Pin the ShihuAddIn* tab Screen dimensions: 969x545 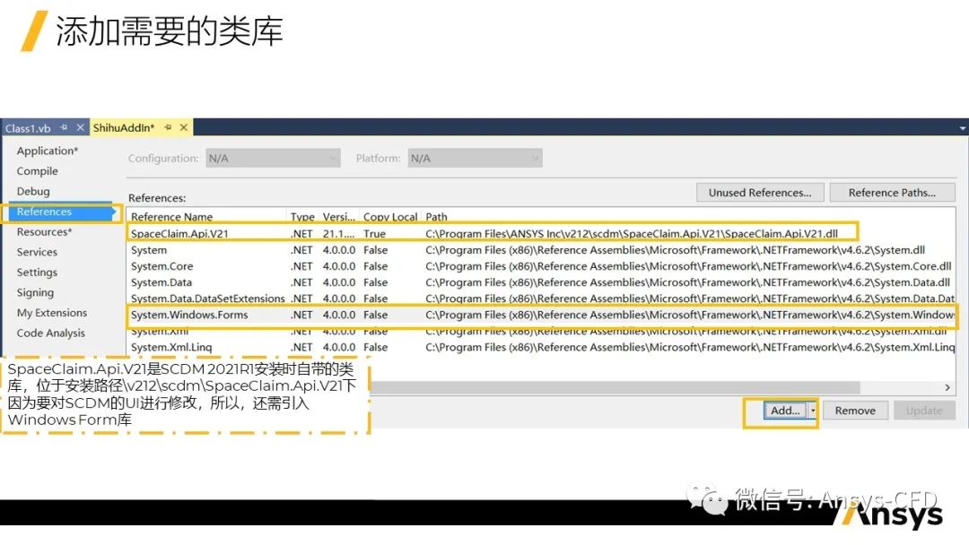(x=168, y=127)
